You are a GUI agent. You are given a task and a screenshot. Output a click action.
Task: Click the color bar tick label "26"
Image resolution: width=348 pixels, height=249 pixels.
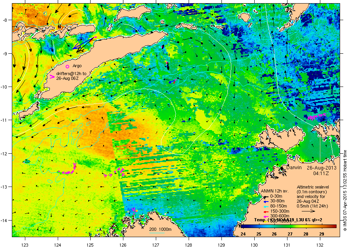pos(274,234)
